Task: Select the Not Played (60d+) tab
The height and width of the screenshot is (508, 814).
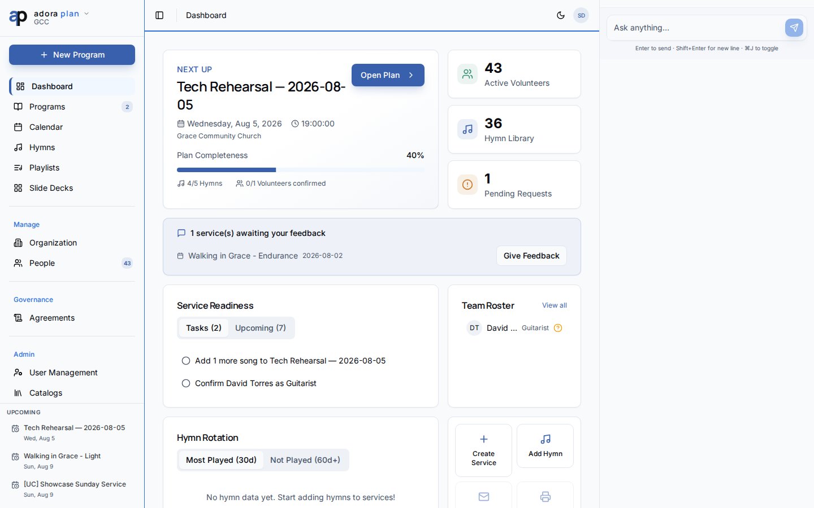Action: (x=305, y=460)
